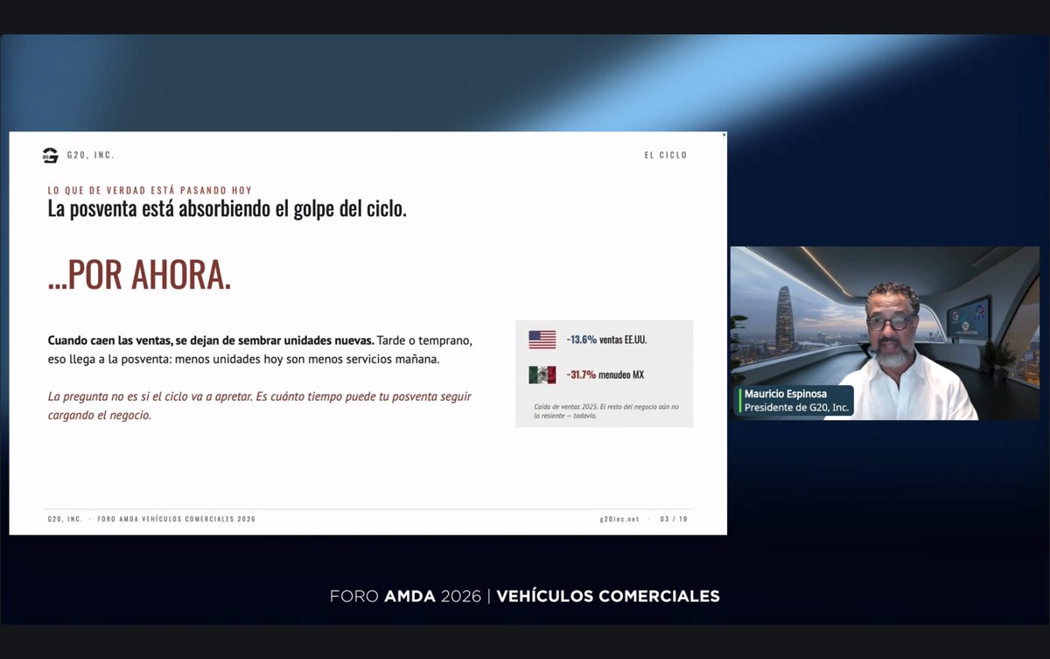
Task: Click the Mexico flag icon
Action: tap(542, 375)
